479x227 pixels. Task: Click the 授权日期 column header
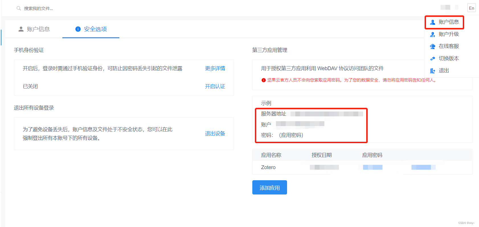click(x=322, y=155)
